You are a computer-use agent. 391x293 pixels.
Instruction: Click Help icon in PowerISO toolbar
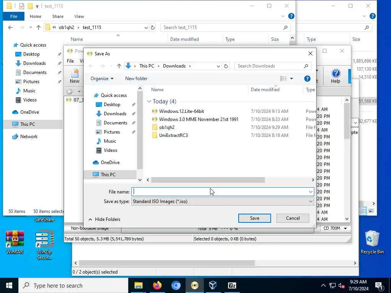click(336, 76)
